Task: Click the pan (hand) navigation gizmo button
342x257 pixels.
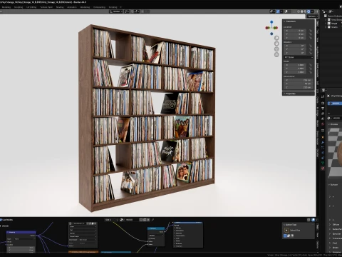Action: click(276, 44)
